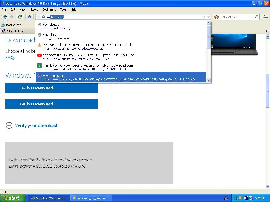Click the messenger user tray icon with red X

(251, 198)
